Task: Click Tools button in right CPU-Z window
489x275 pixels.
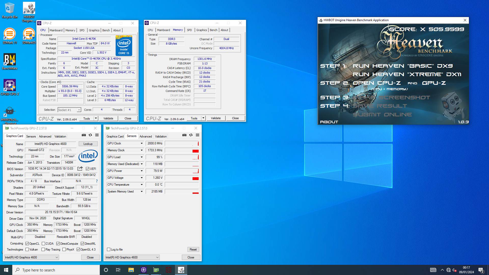Action: point(194,118)
